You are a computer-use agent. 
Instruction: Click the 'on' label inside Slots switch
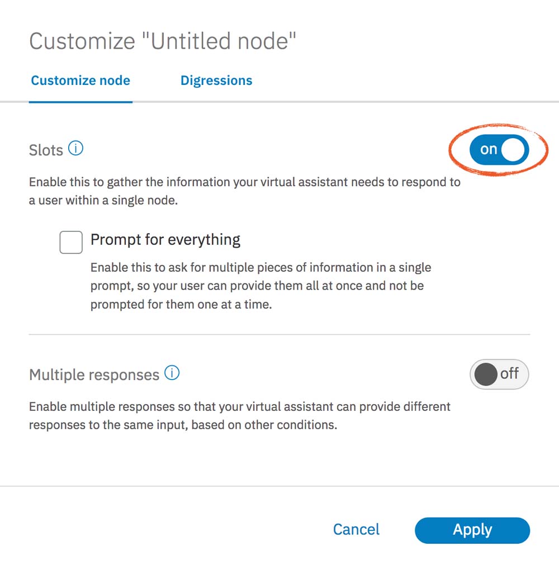489,149
